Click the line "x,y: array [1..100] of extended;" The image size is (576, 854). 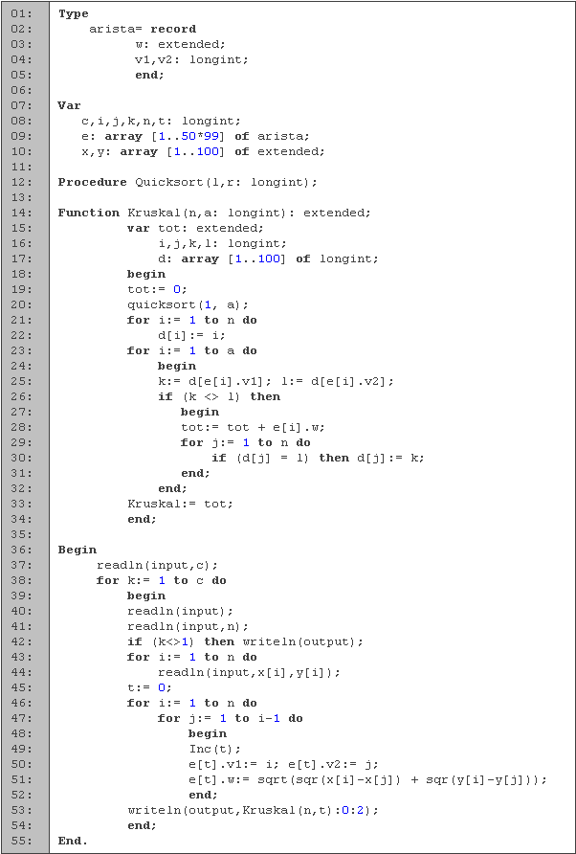tap(203, 151)
